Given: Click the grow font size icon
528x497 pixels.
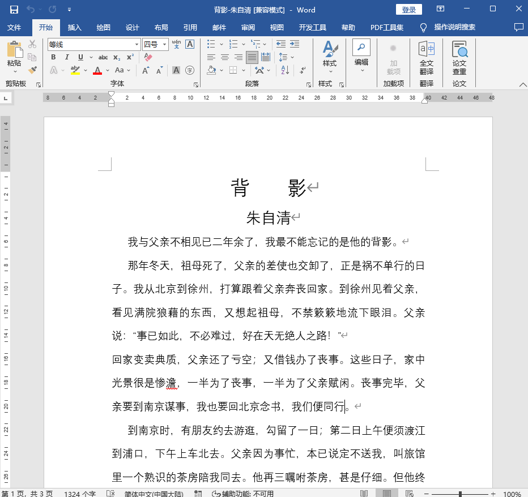Looking at the screenshot, I should pyautogui.click(x=146, y=70).
